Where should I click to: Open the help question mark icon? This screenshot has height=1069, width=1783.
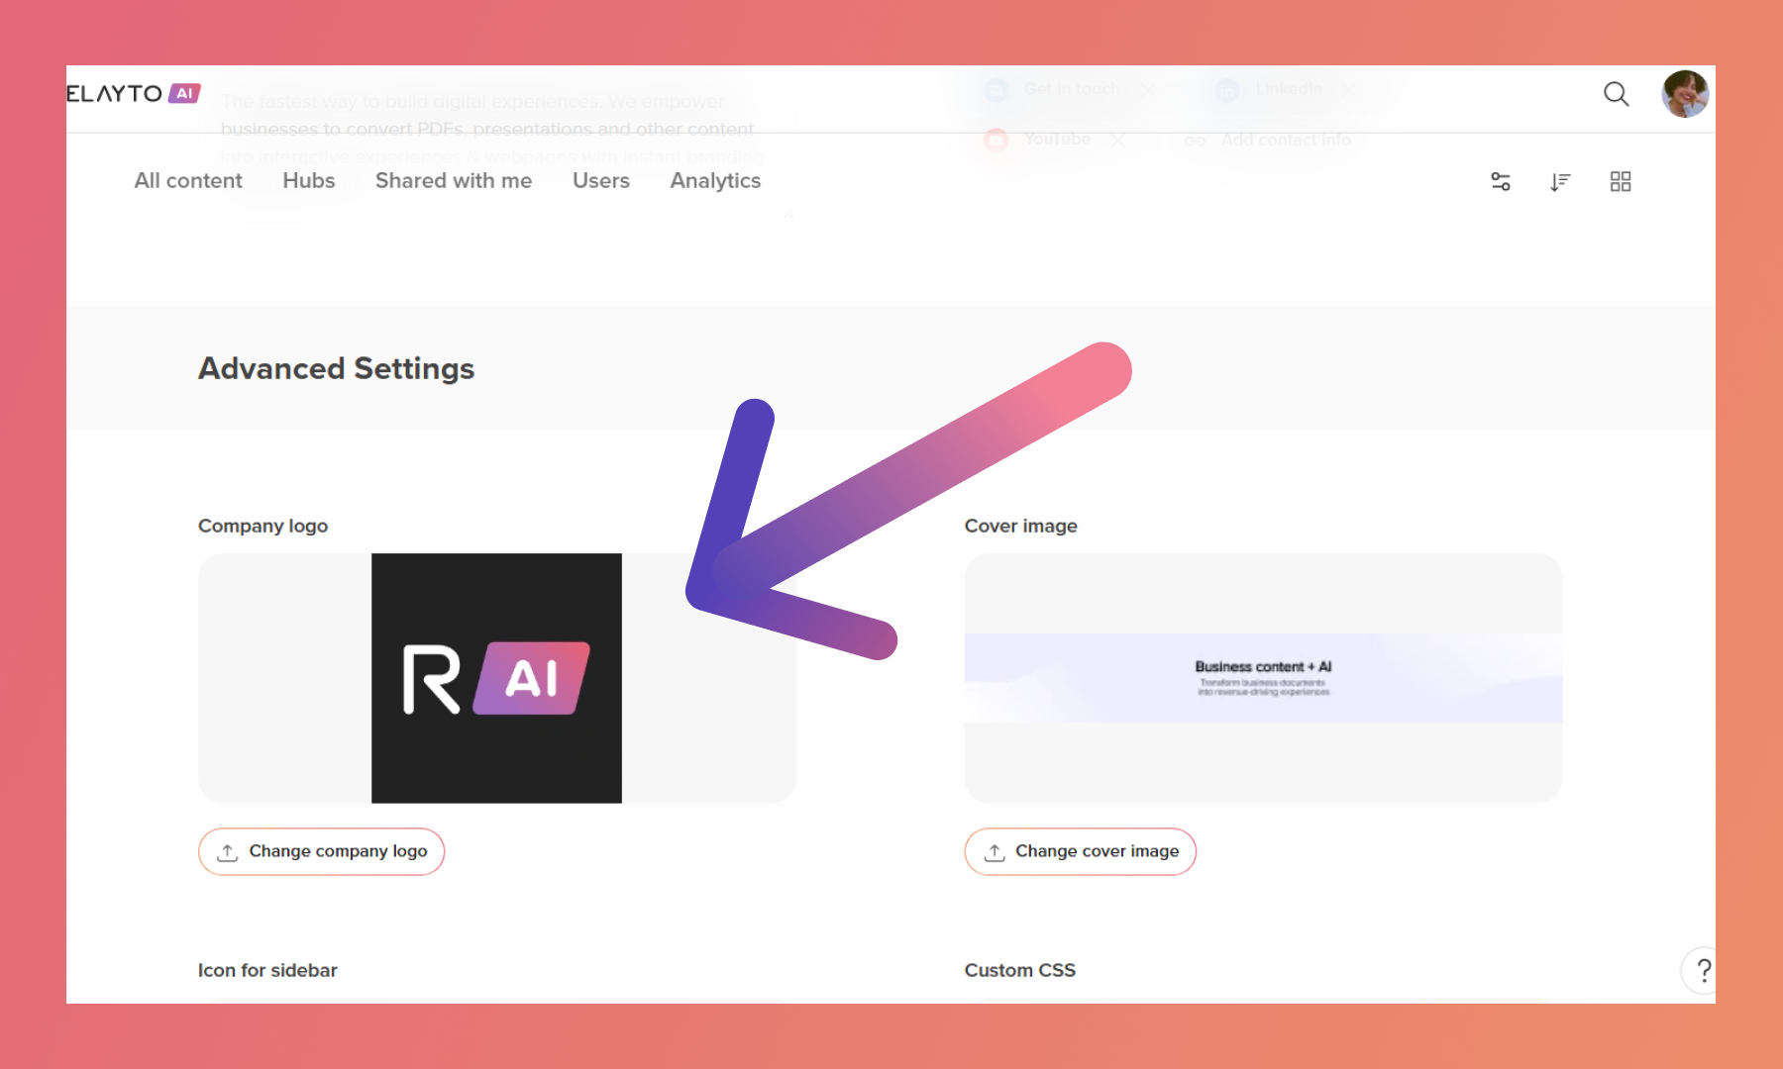[x=1702, y=970]
